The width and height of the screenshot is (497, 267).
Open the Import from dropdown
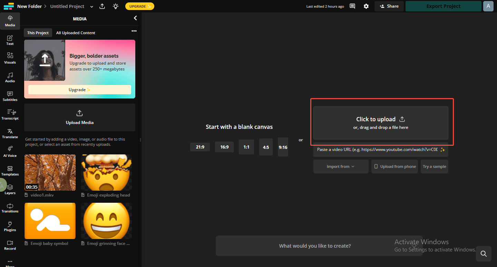(341, 166)
